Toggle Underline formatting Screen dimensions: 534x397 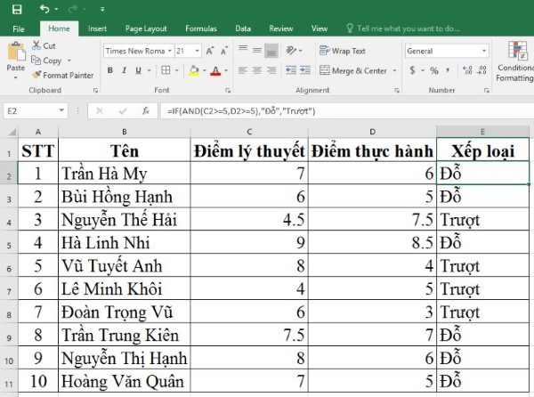coord(138,70)
